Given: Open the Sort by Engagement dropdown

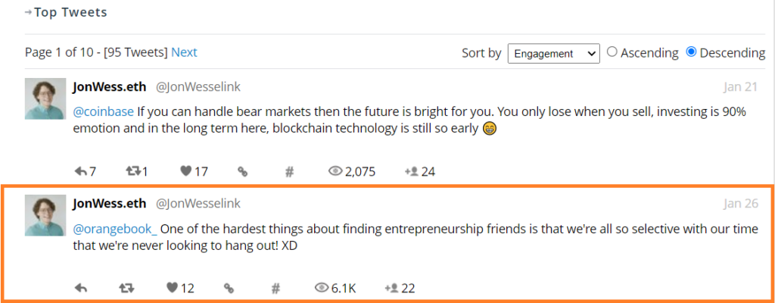Looking at the screenshot, I should pos(553,53).
